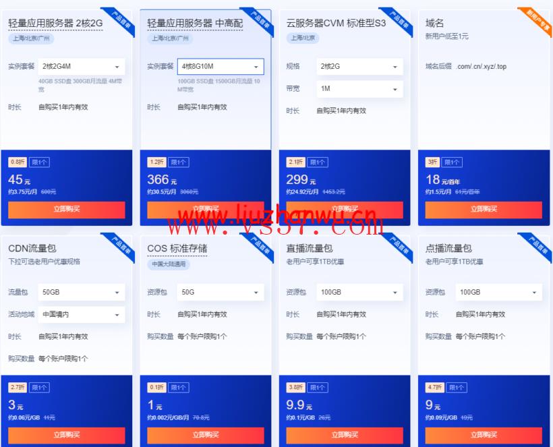553x447 pixels.
Task: Click the 0.8折 discount badge
Action: (18, 162)
